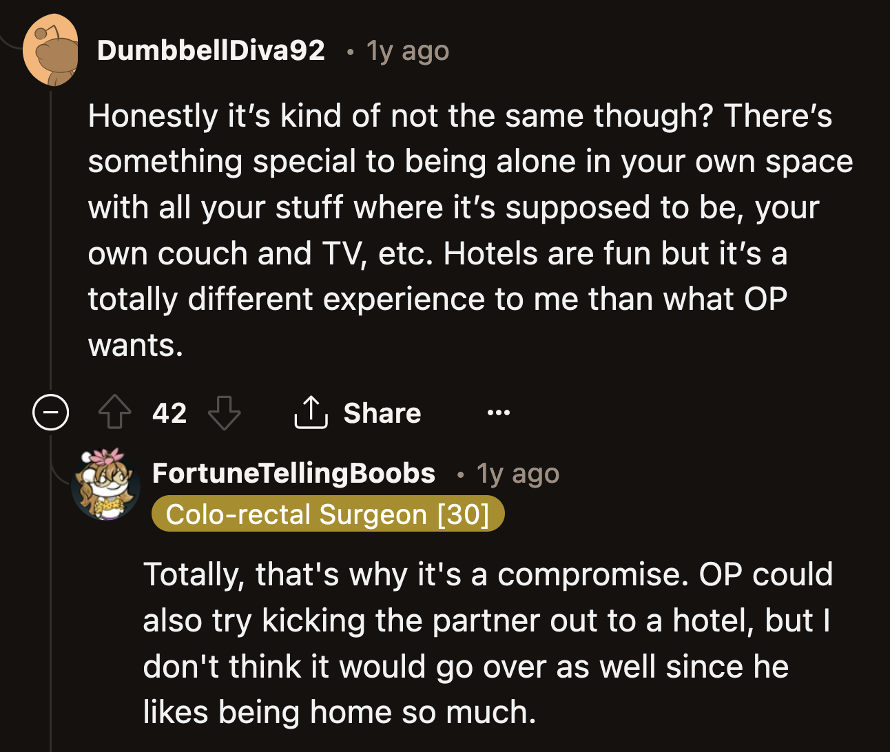Click the vote count showing 42

(x=169, y=412)
